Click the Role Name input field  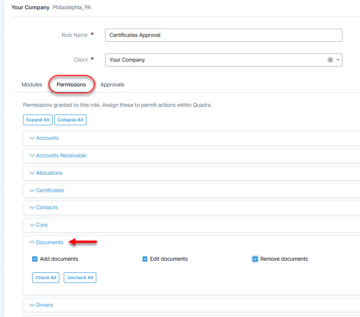(x=223, y=35)
